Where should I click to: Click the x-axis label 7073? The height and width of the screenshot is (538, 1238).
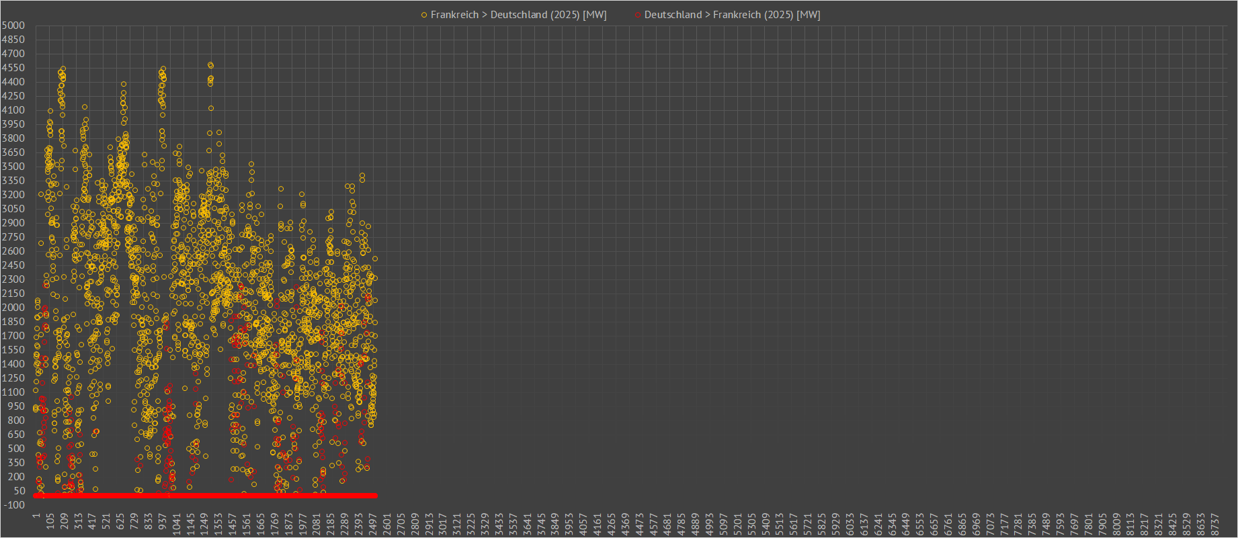tap(990, 522)
